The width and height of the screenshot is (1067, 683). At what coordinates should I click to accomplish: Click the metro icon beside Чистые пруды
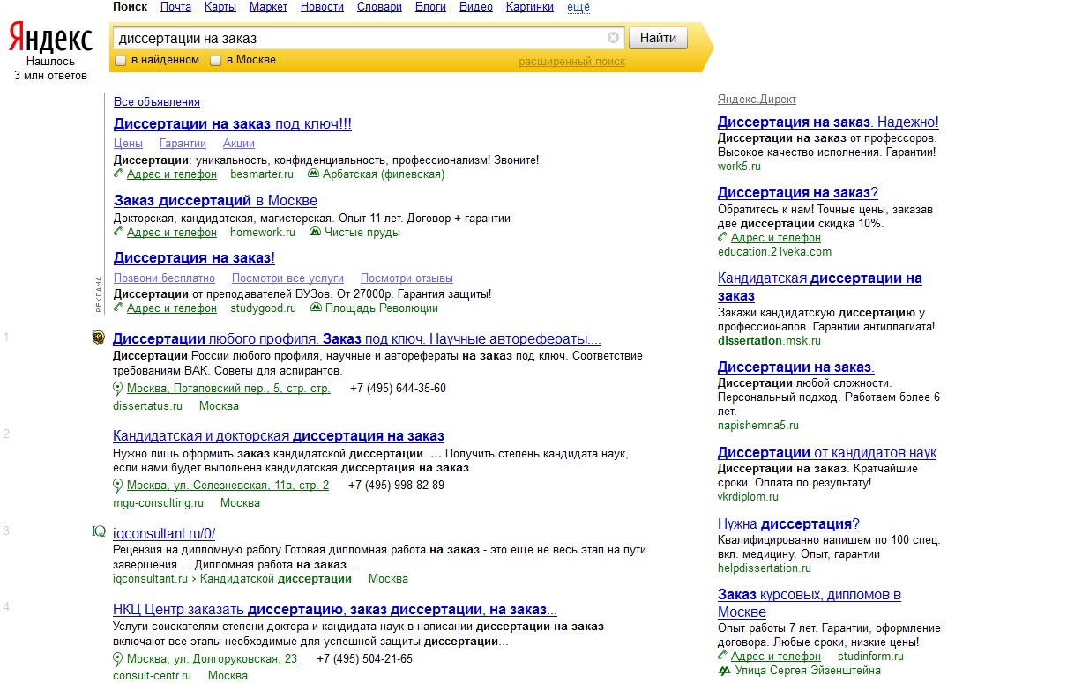[315, 232]
